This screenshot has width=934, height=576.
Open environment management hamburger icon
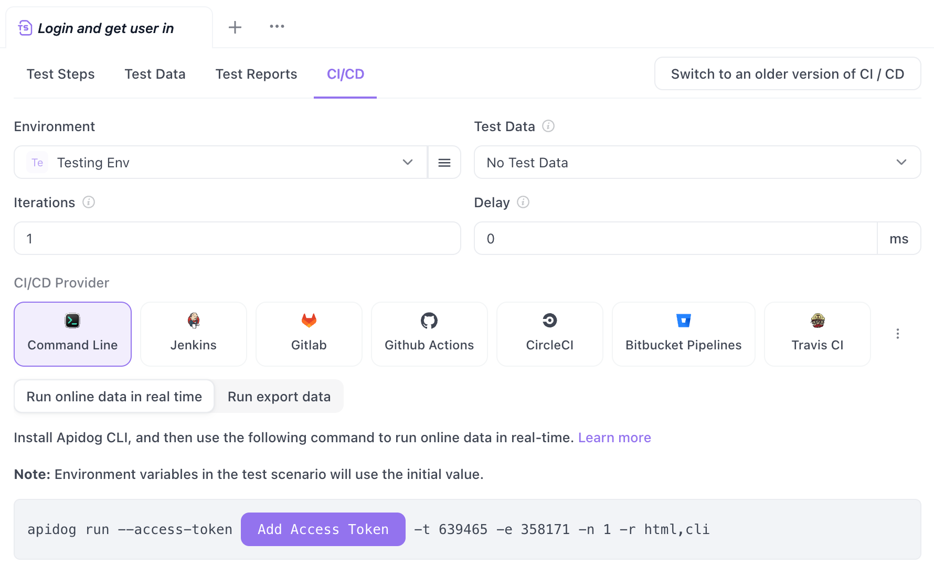click(444, 163)
